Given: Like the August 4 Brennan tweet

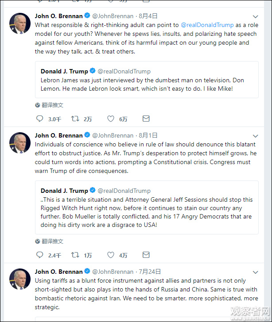Looking at the screenshot, I should point(111,119).
